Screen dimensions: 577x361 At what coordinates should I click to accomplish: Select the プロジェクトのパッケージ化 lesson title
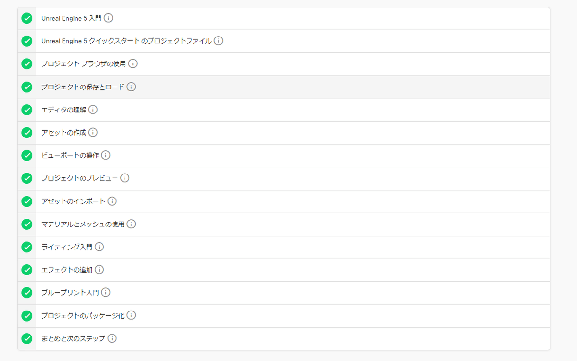click(83, 315)
